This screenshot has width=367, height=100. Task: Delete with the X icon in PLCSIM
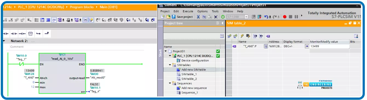[216, 17]
